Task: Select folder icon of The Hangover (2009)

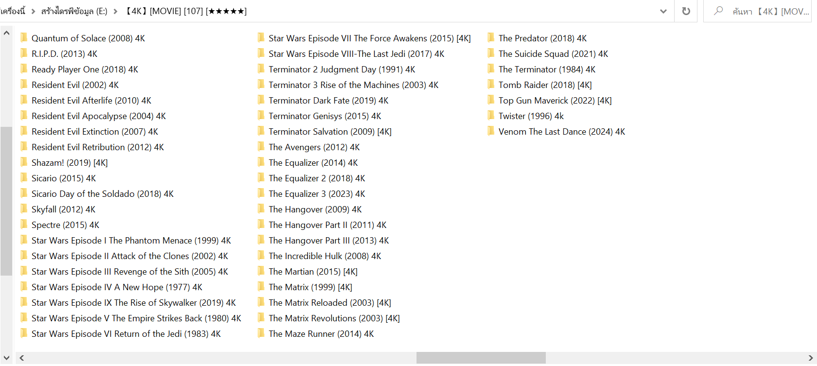Action: click(x=261, y=209)
